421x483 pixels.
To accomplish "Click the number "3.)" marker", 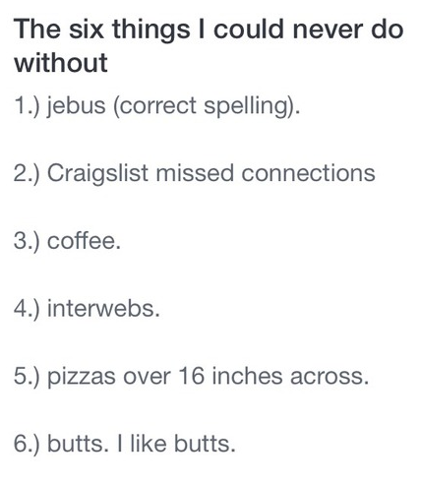I will click(x=27, y=242).
